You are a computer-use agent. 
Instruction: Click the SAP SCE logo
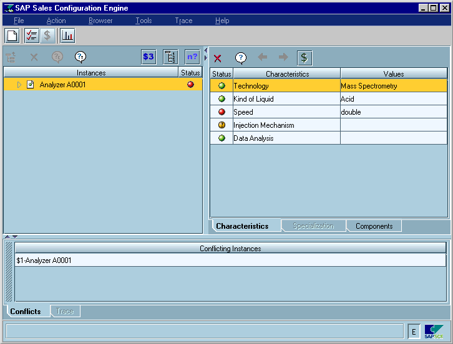tap(434, 332)
